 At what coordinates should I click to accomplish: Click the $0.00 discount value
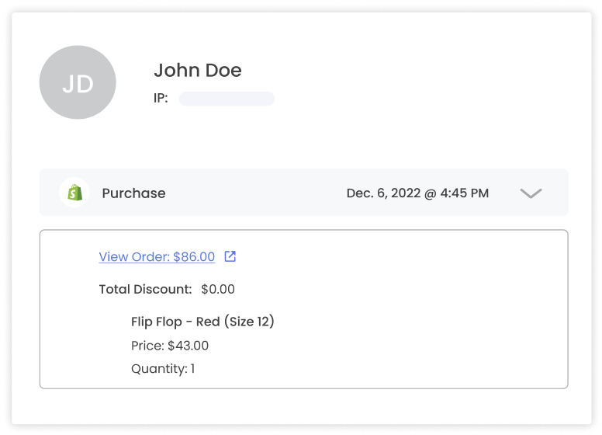(x=218, y=289)
